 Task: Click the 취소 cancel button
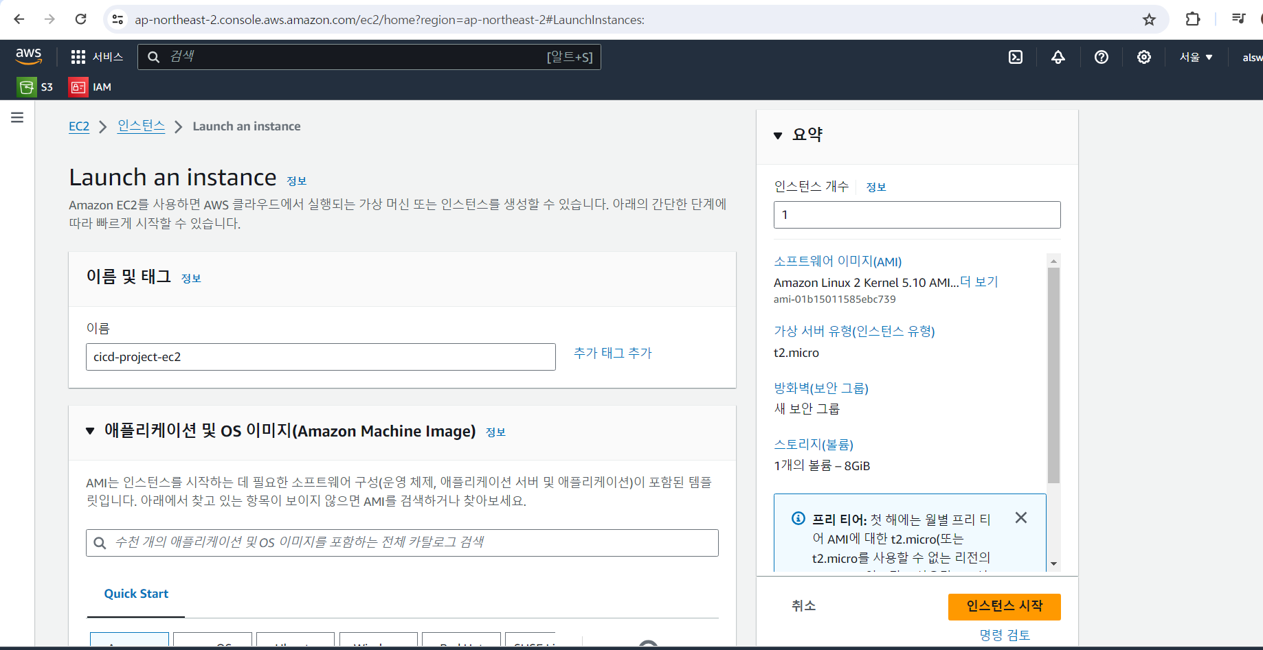(x=804, y=605)
